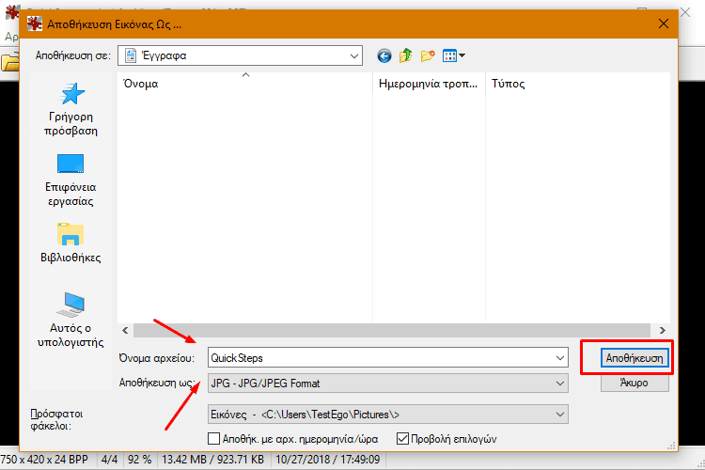Image resolution: width=705 pixels, height=470 pixels.
Task: Click 10/27/2018 / 17:49:09 in status bar
Action: (328, 460)
